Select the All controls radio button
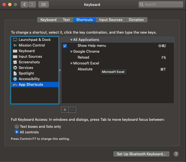 (16, 132)
